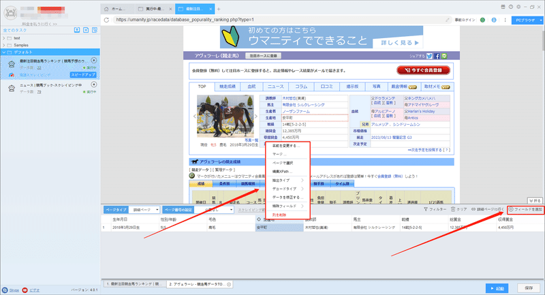Viewport: 545px width, 295px height.
Task: Click the 詳細ページに行く button
Action: pyautogui.click(x=487, y=210)
